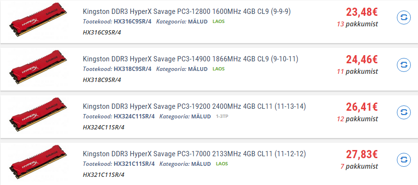Screen dimensions: 418x185
Task: View the 7 pakkumist offers link
Action: click(359, 166)
